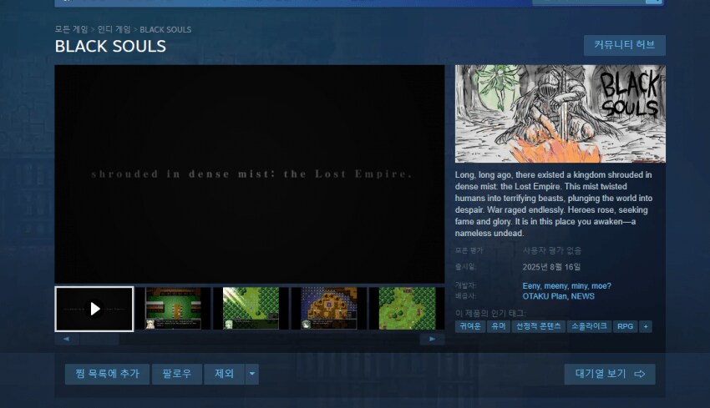This screenshot has width=710, height=408.
Task: Open developer Eeny, meeny, miny, moe? link
Action: tap(566, 286)
